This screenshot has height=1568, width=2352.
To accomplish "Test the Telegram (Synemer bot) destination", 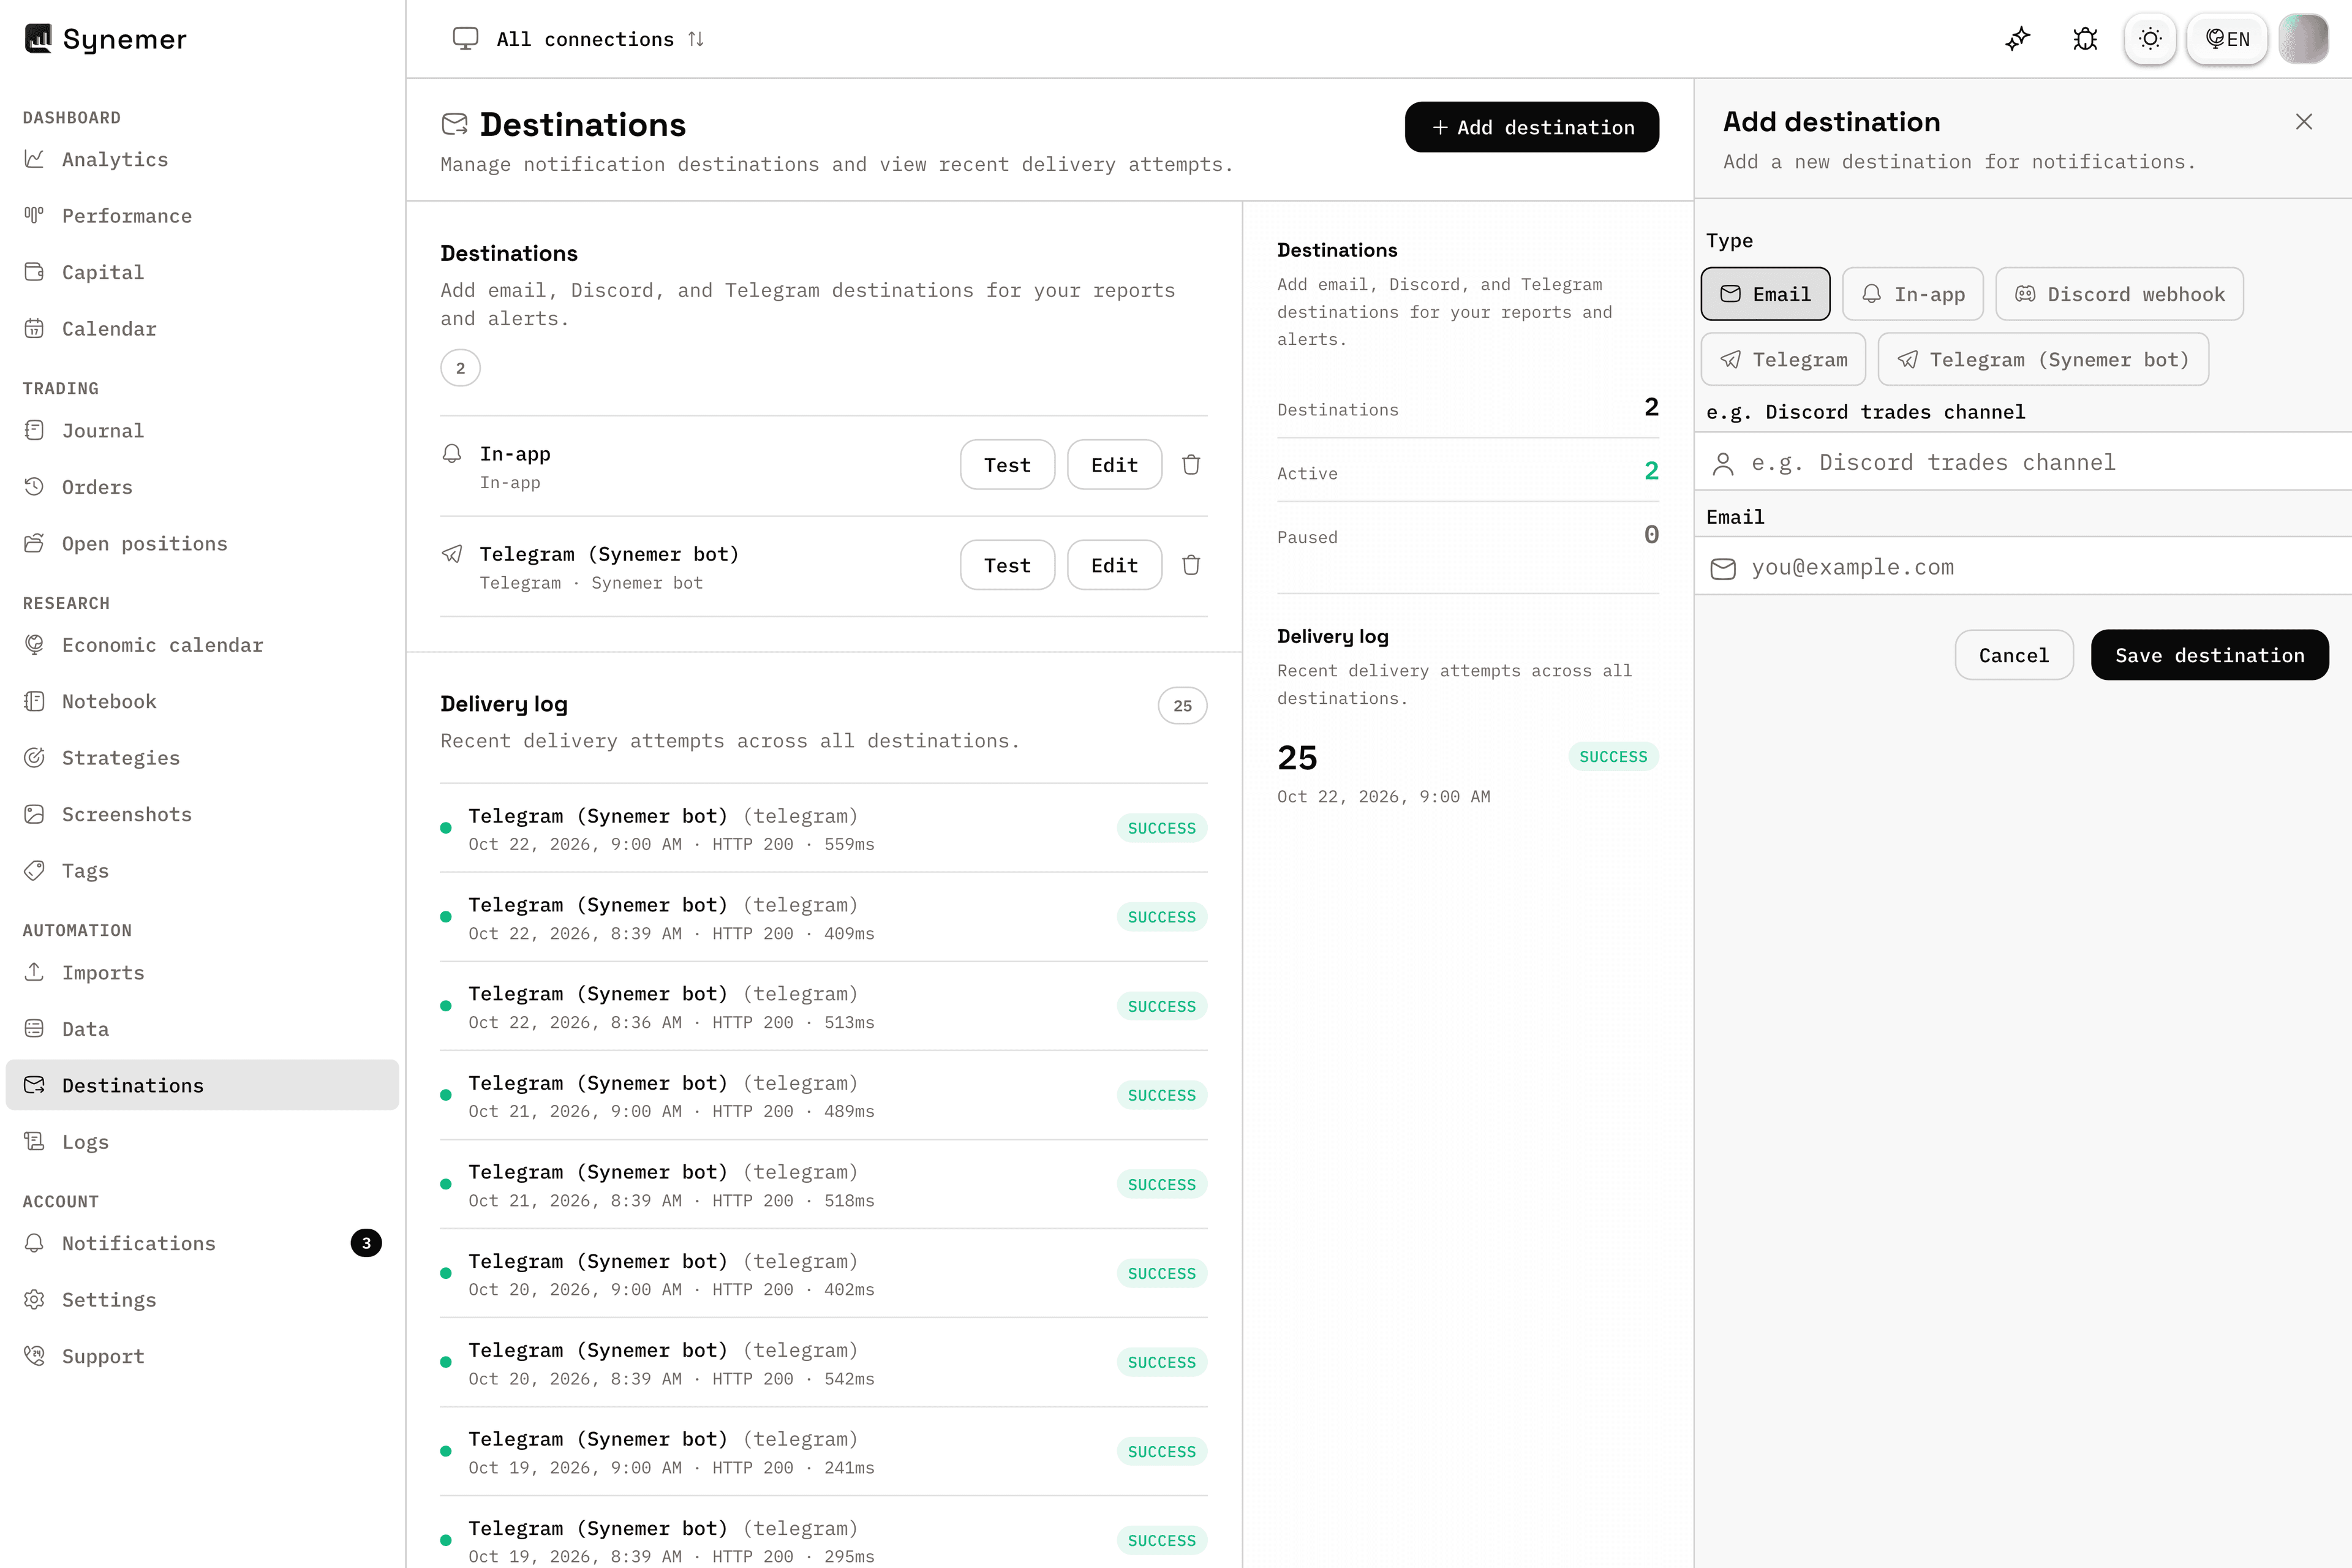I will 1007,565.
